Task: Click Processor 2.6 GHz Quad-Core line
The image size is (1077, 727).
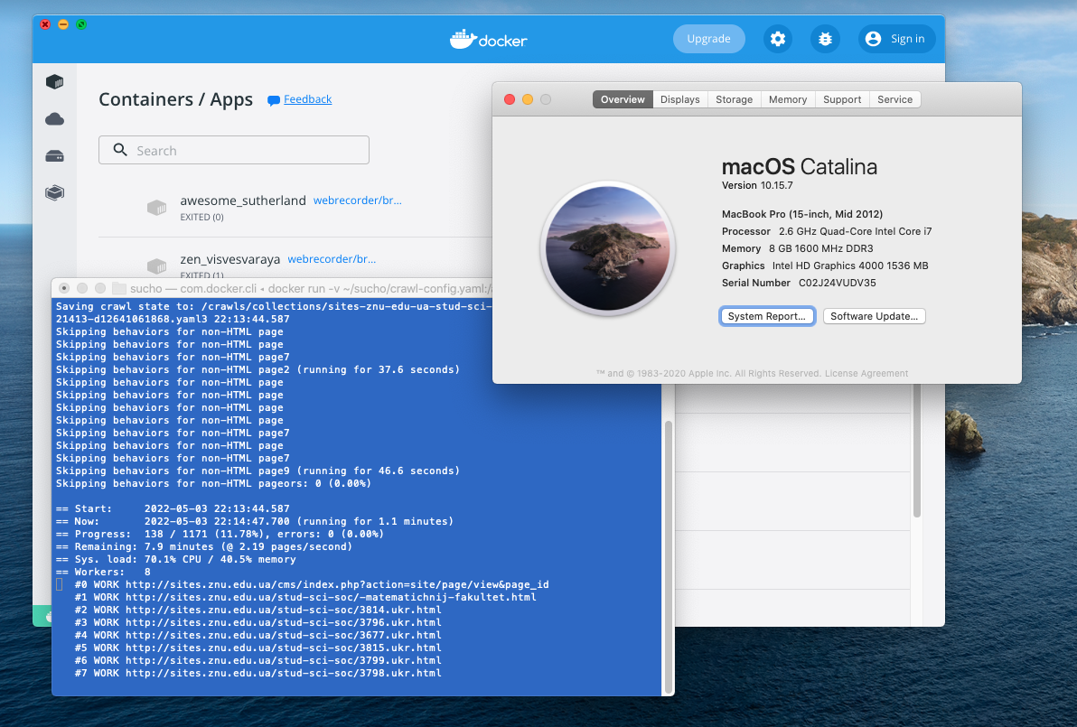Action: [x=827, y=231]
